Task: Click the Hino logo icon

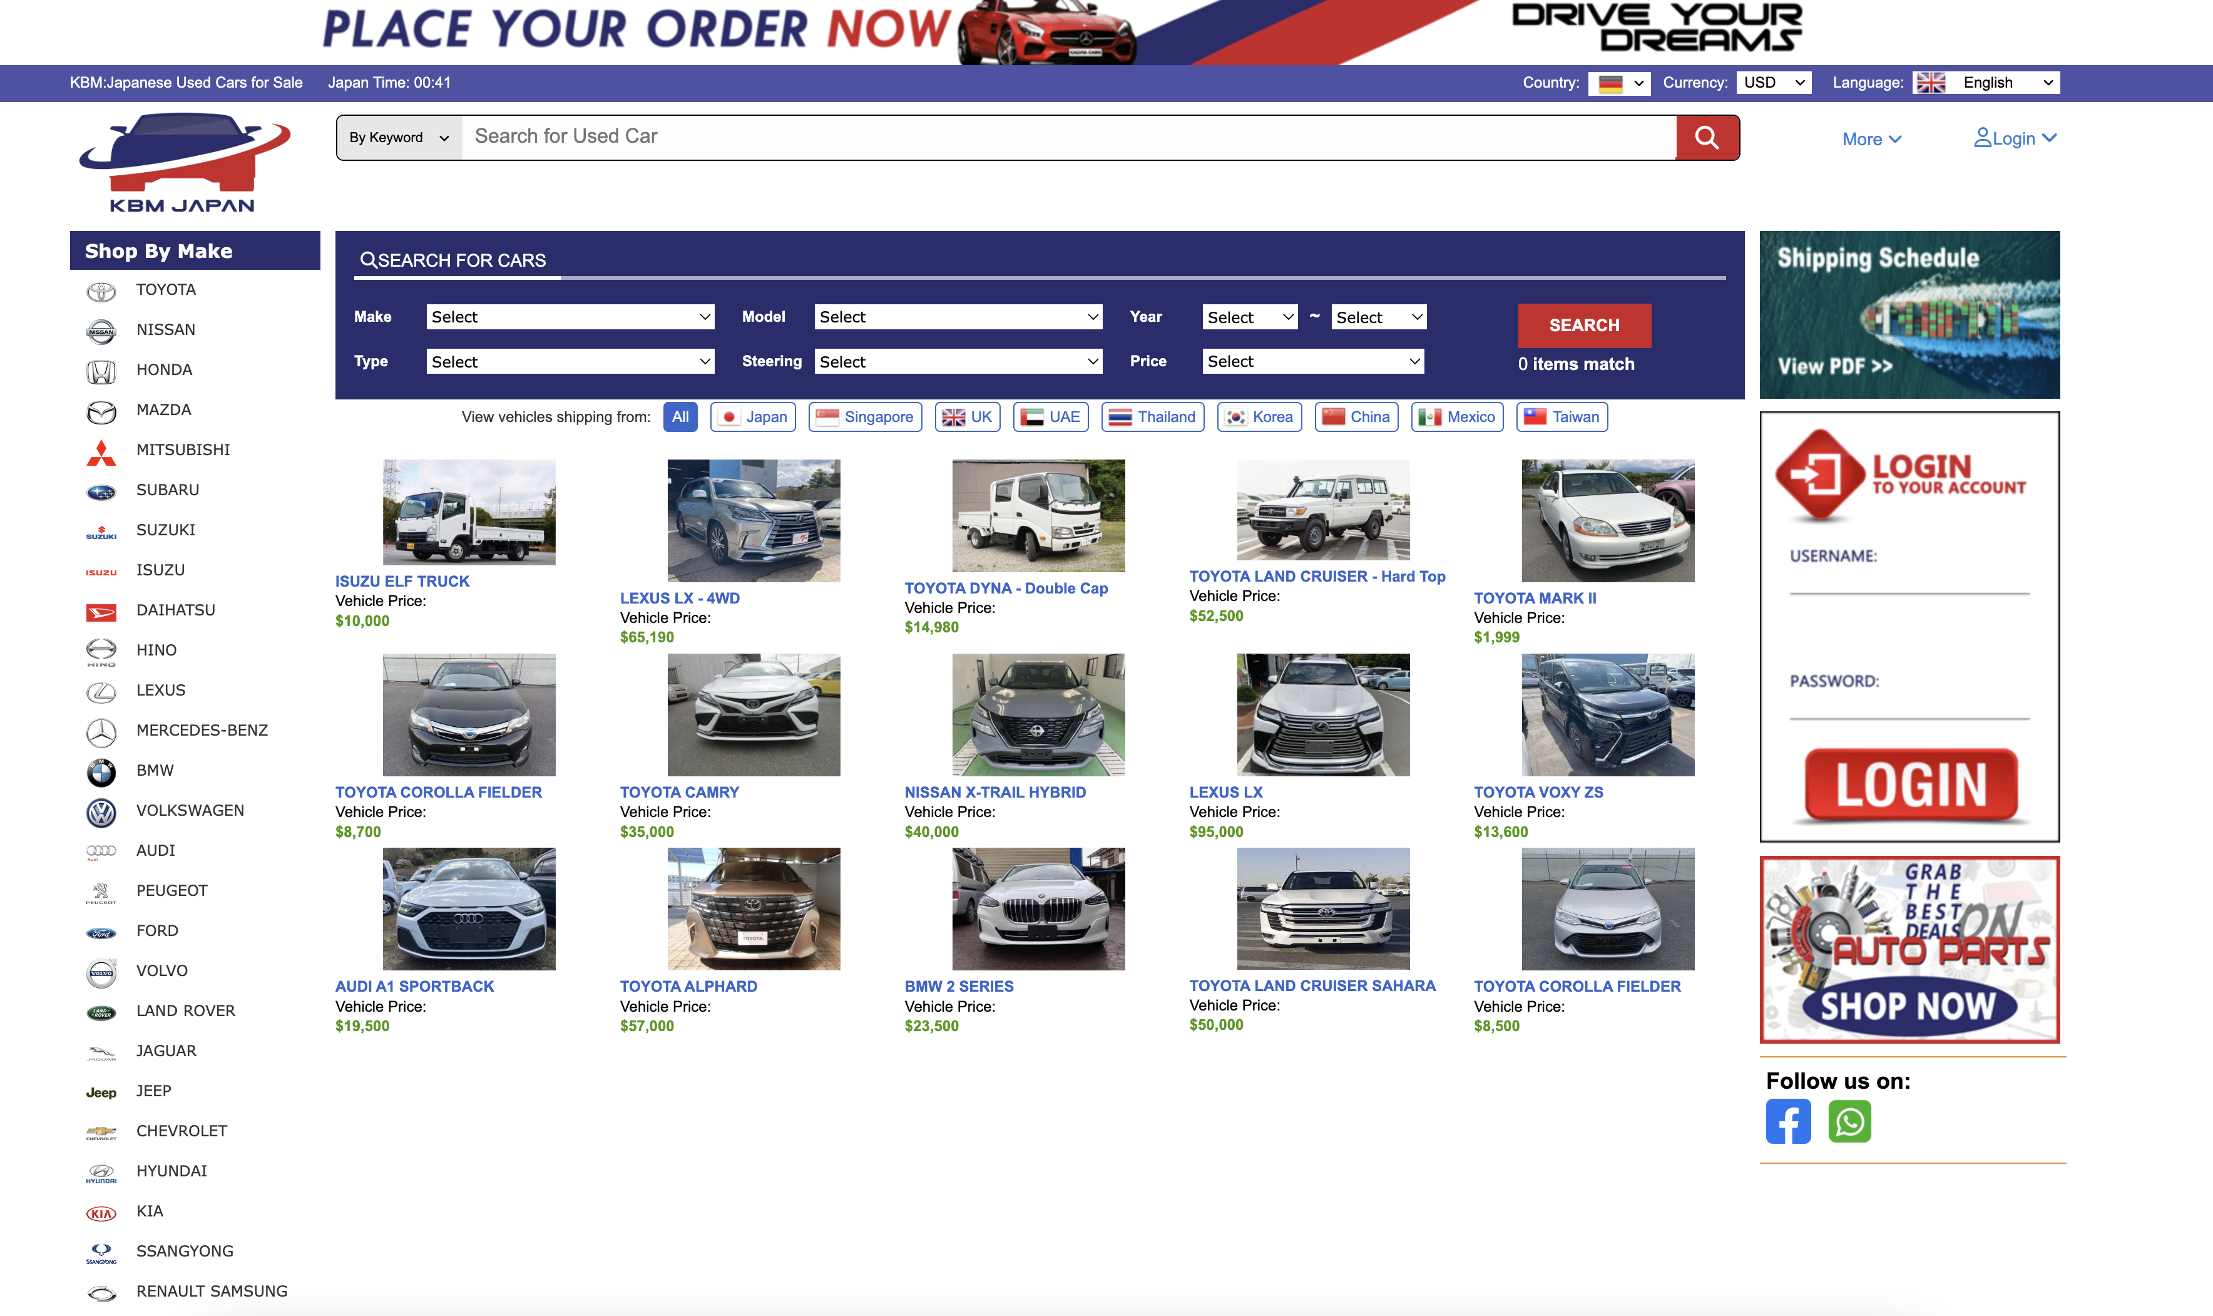Action: [x=101, y=652]
